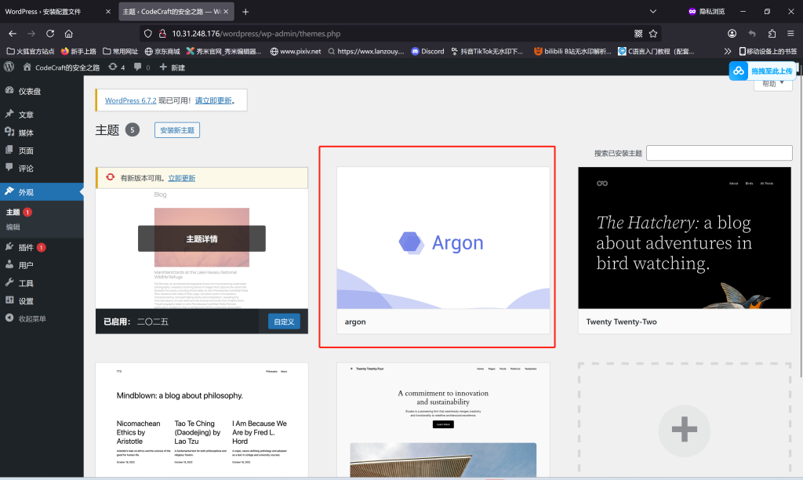Go back to the previous page

tap(13, 34)
